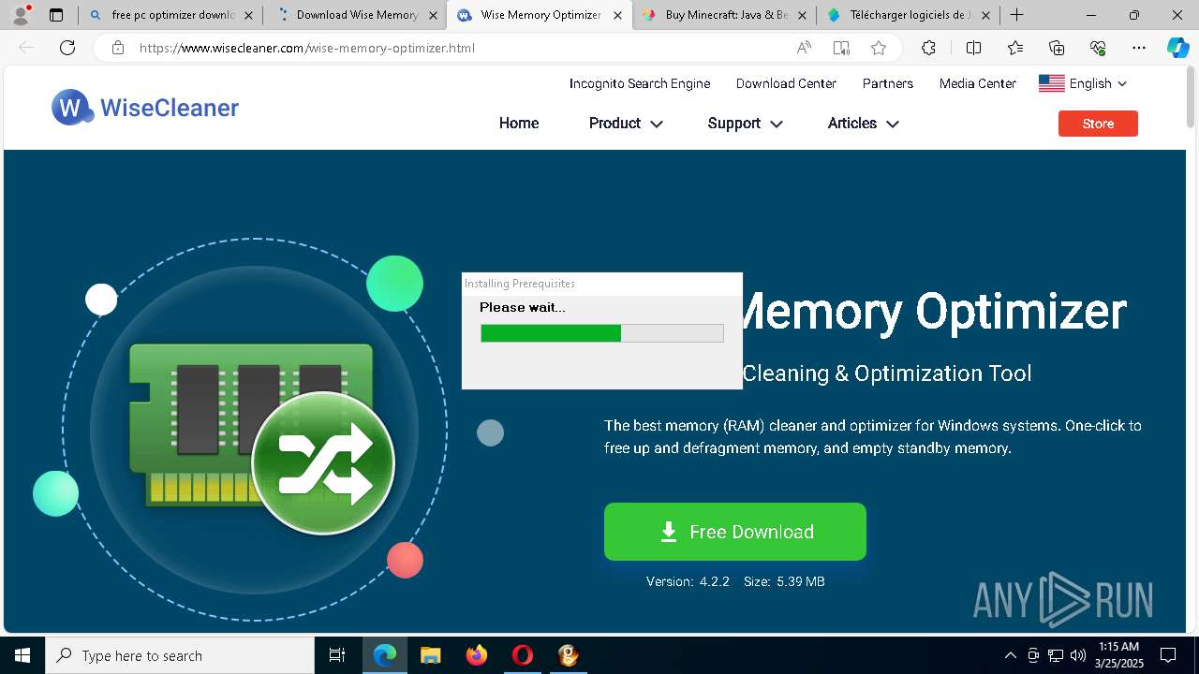Open network status tray icon
The height and width of the screenshot is (674, 1199).
tap(1056, 655)
